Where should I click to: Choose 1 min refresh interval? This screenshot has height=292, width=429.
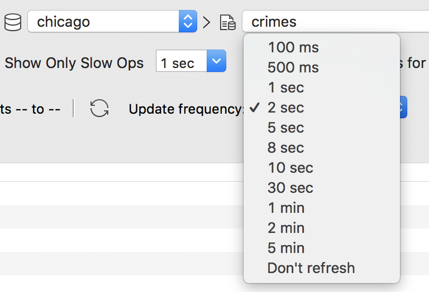322,208
